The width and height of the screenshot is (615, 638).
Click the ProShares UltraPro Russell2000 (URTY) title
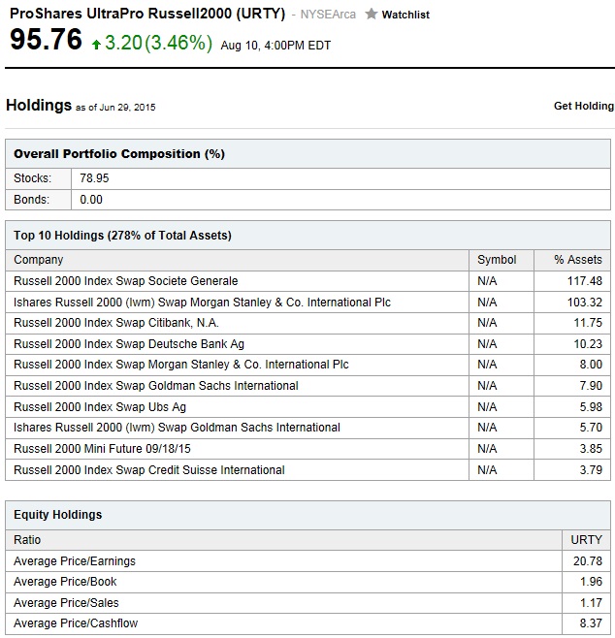point(147,14)
